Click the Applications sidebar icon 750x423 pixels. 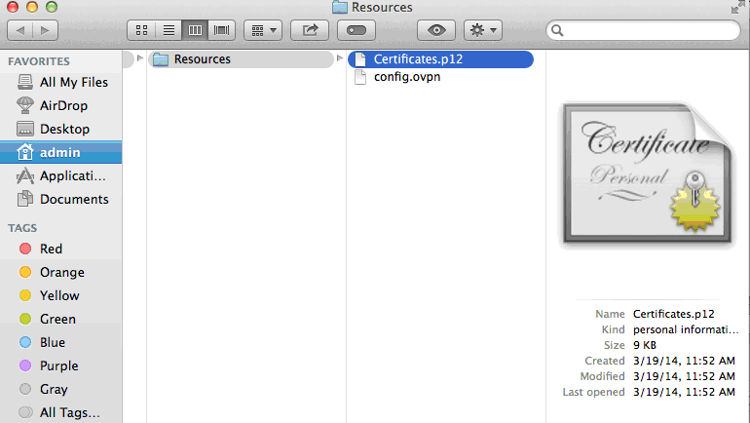pyautogui.click(x=25, y=175)
